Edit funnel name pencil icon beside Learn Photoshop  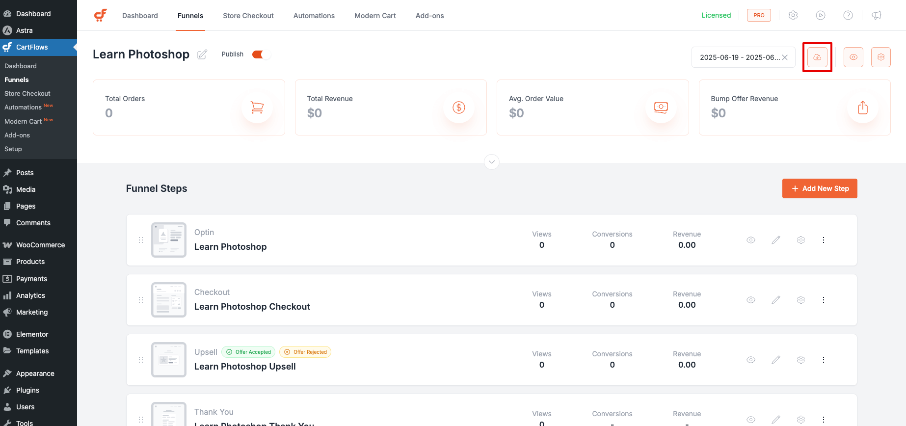[202, 54]
